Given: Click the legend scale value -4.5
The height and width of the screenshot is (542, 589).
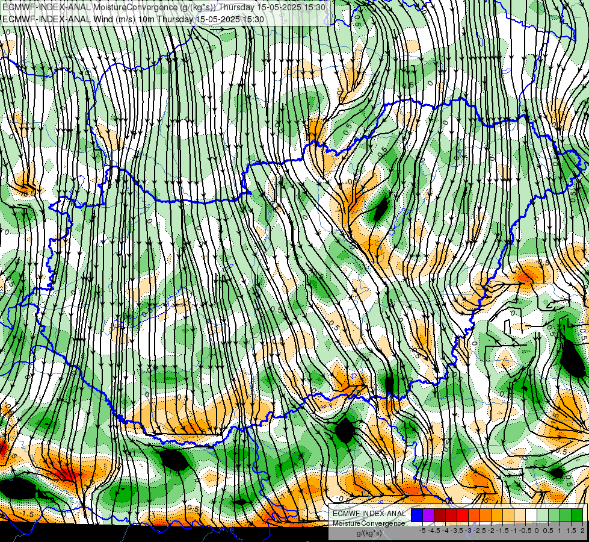Looking at the screenshot, I should pos(434,531).
